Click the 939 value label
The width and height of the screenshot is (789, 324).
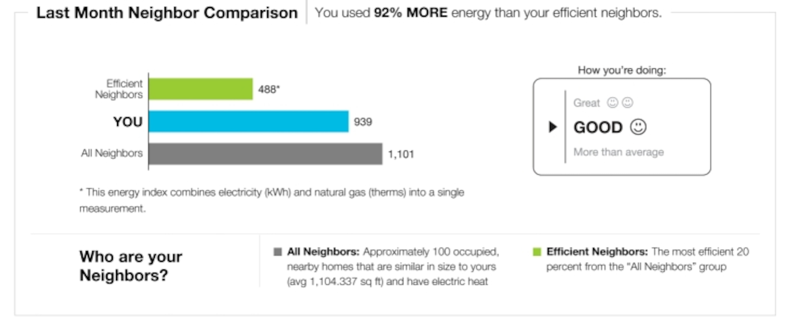[x=363, y=122]
